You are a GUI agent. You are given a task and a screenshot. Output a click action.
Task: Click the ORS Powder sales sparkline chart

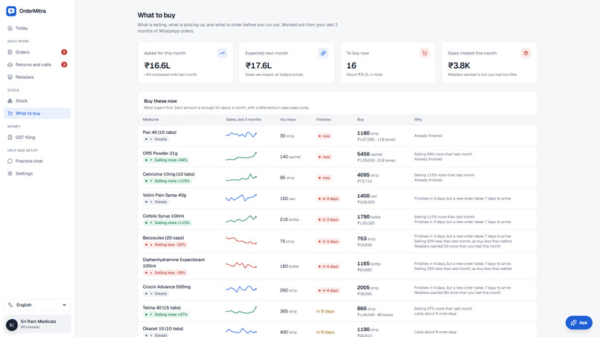(241, 156)
